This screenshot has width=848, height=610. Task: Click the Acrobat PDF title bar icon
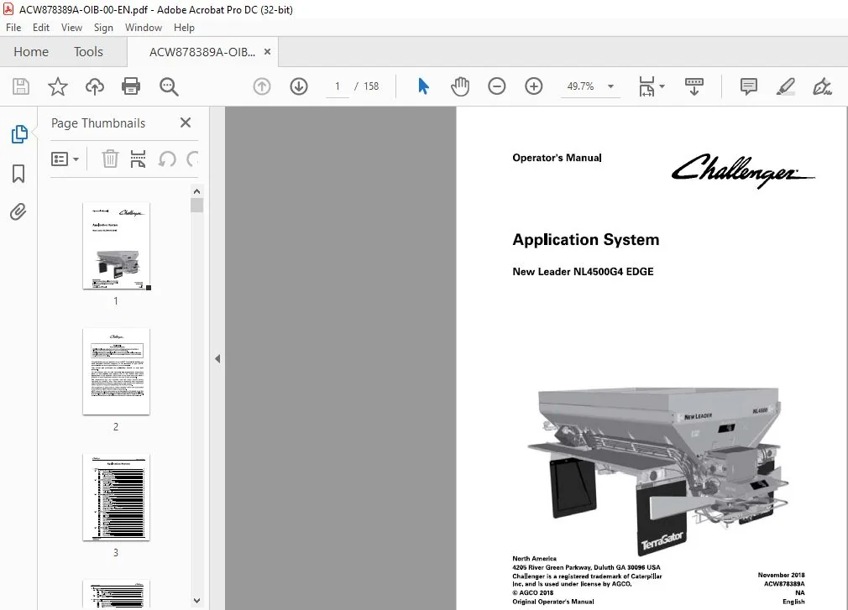[x=8, y=9]
